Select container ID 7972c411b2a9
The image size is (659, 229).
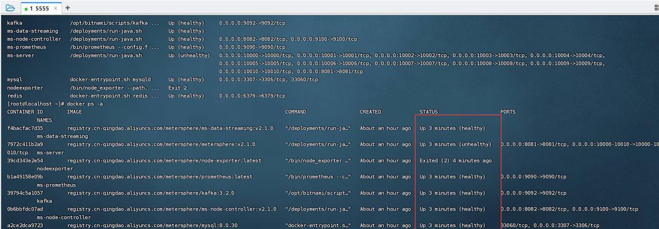25,144
